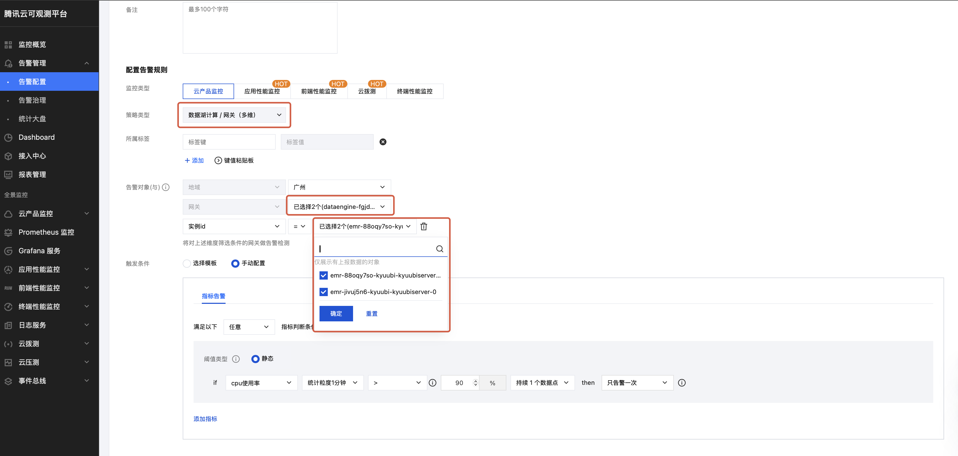Viewport: 958px width, 456px height.
Task: Collapse the 告警管理 sidebar section
Action: [87, 63]
